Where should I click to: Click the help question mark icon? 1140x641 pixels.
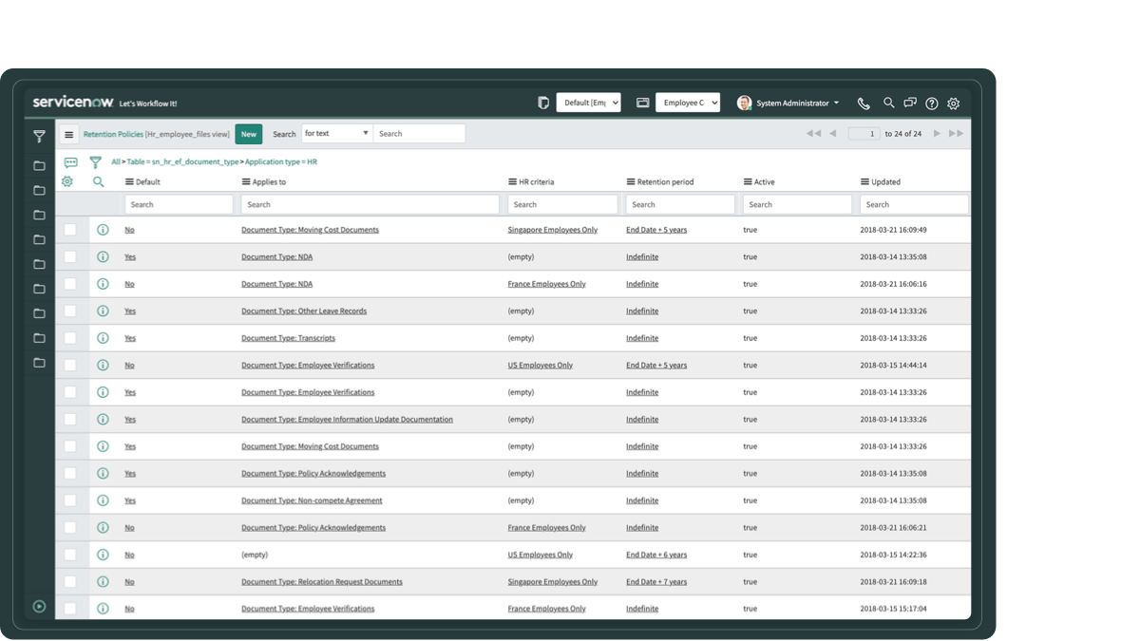[932, 103]
